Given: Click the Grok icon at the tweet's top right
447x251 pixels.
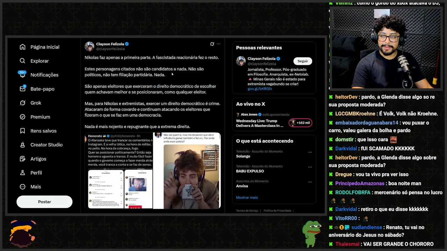Looking at the screenshot, I should (212, 44).
